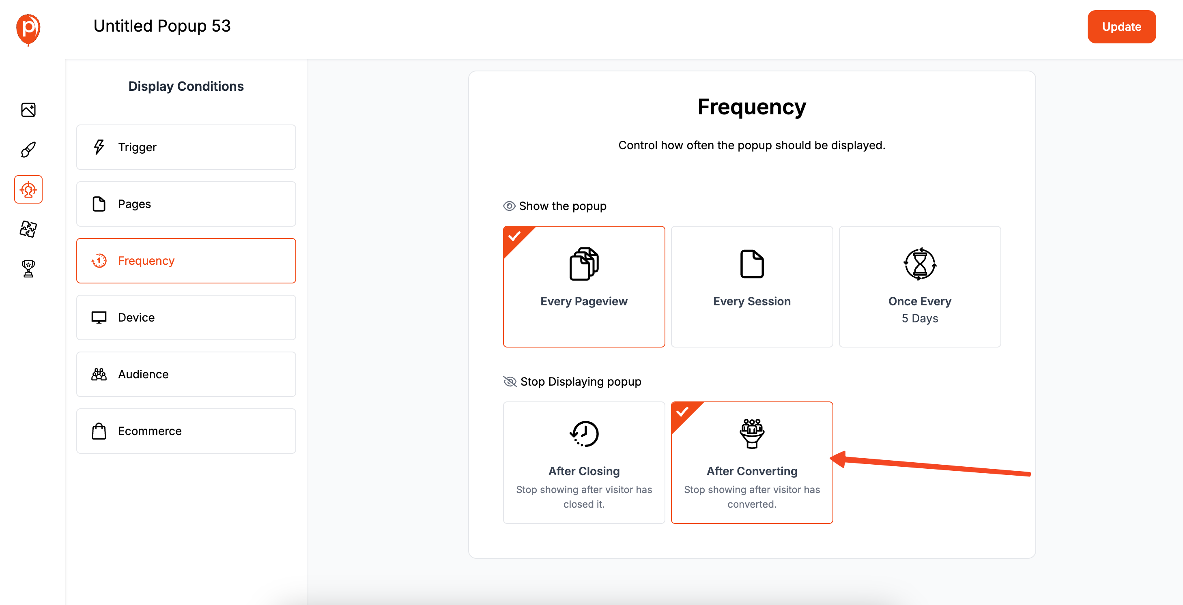Click 'Control how often the popup' description
Screen dimensions: 1183x605
pyautogui.click(x=752, y=145)
